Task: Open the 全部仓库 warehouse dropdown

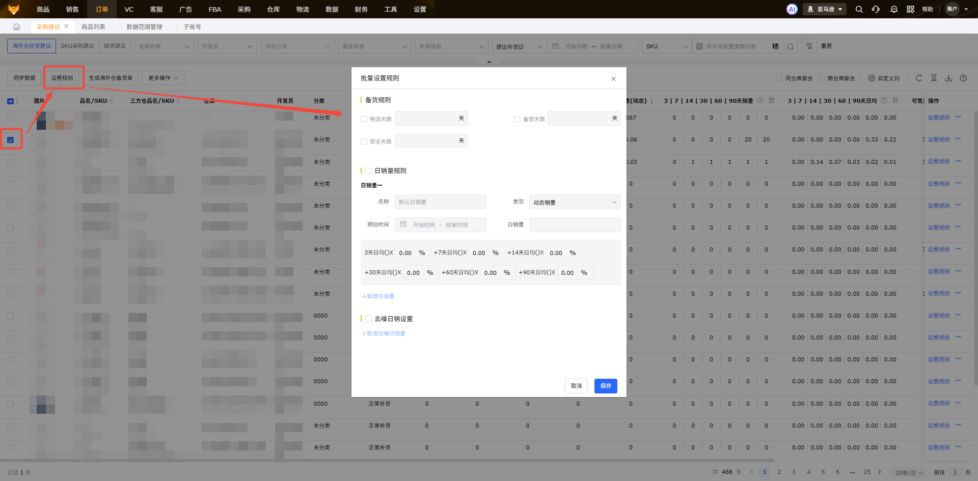Action: tap(164, 46)
